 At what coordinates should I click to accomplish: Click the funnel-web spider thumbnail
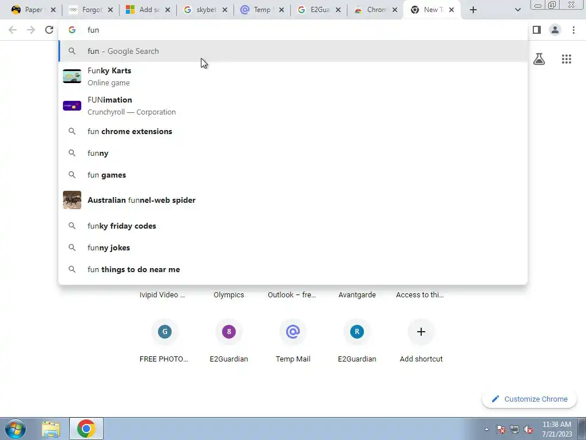pyautogui.click(x=72, y=200)
